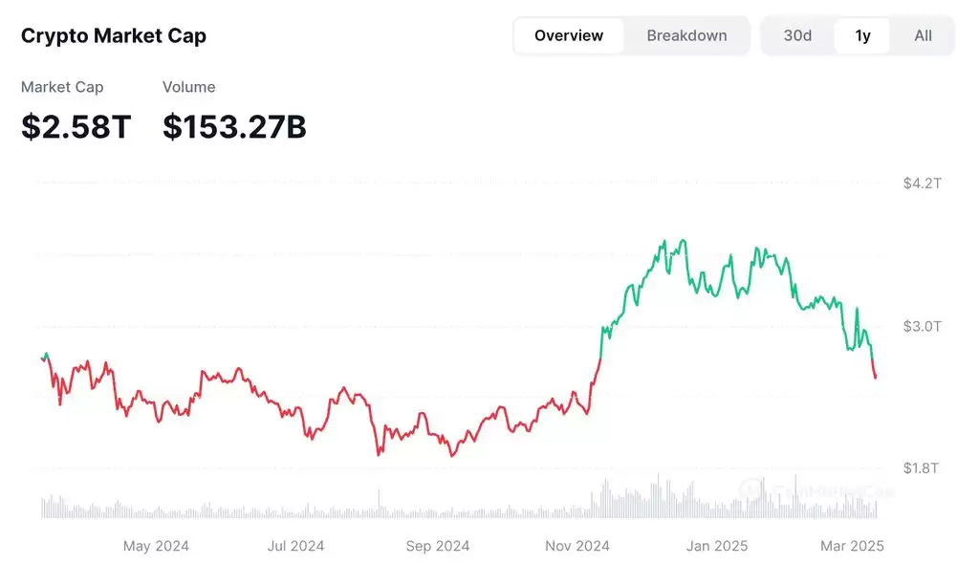Select the $153.27B volume value
The height and width of the screenshot is (586, 979).
pyautogui.click(x=234, y=126)
